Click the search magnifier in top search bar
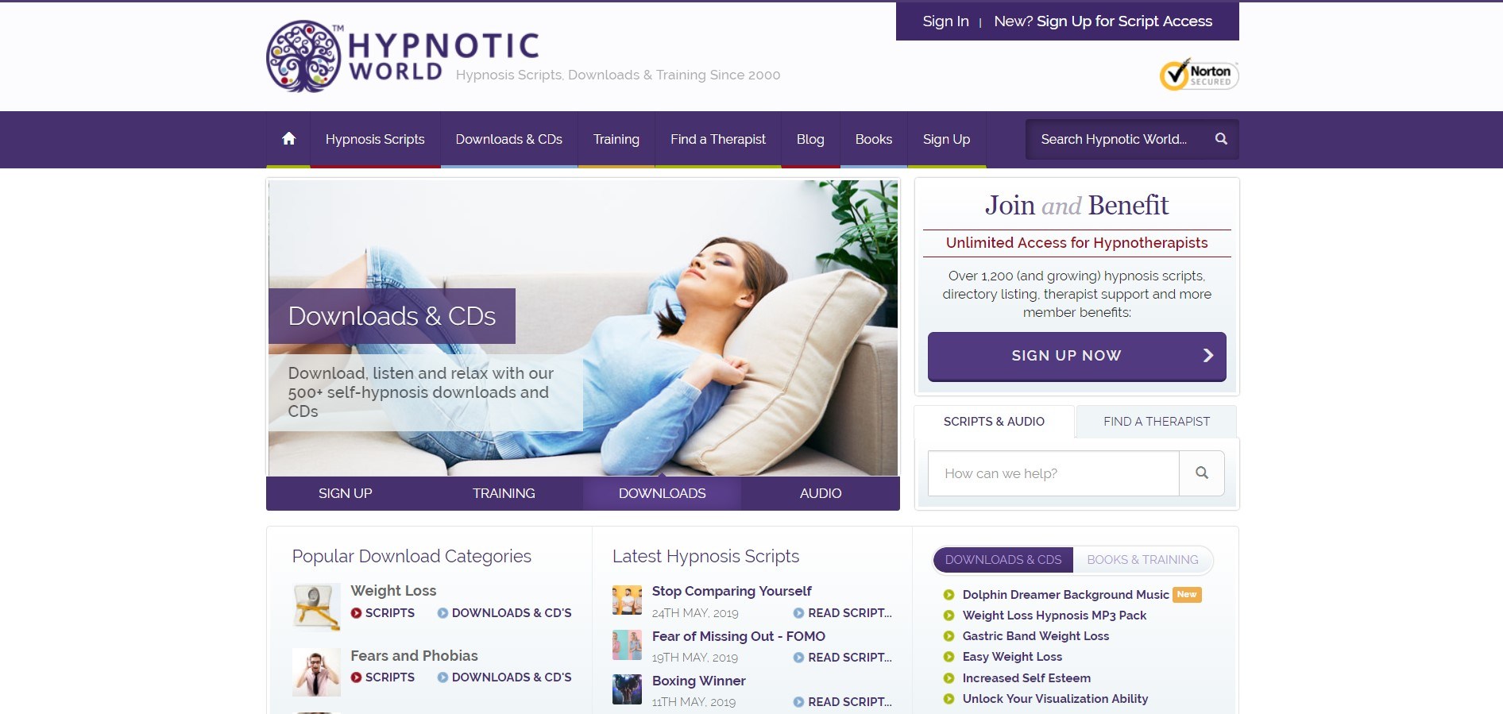1503x714 pixels. (x=1221, y=139)
